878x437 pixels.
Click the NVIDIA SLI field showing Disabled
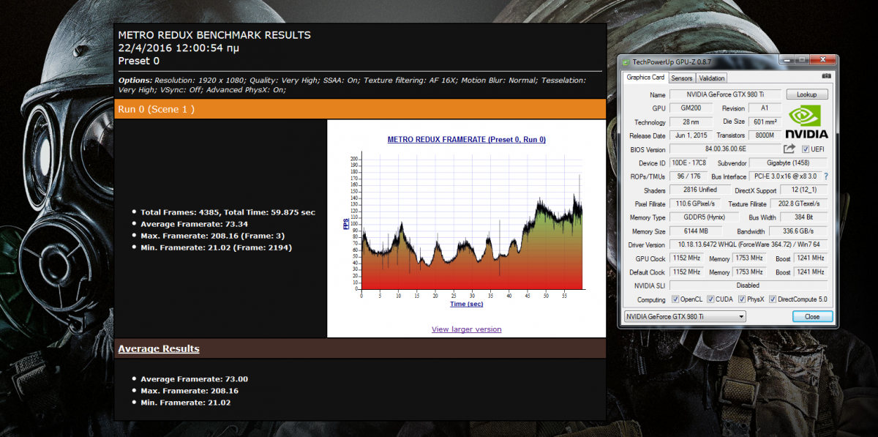[x=748, y=285]
